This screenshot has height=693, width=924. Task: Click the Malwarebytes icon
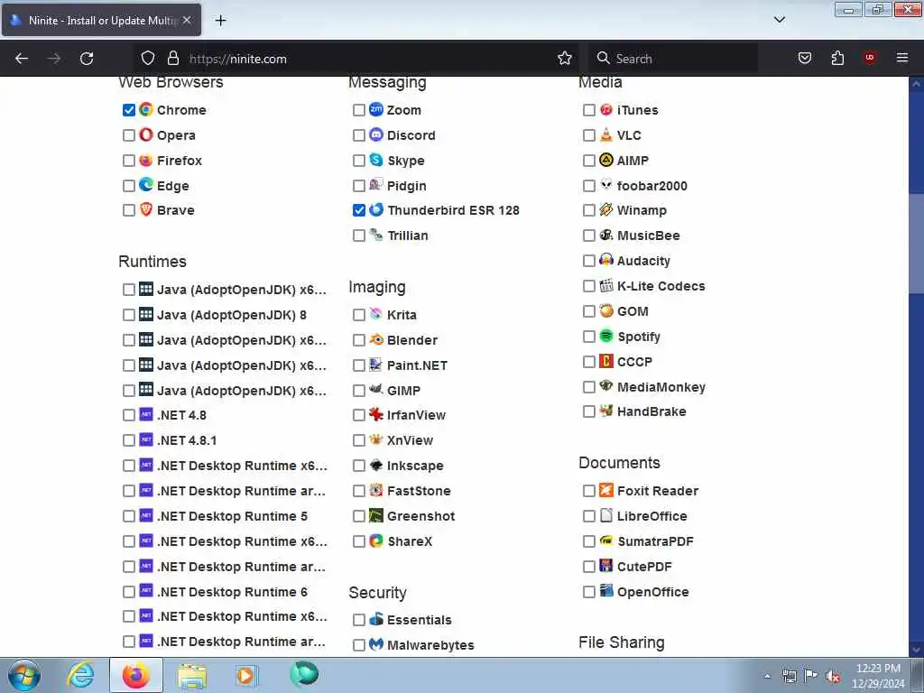pos(376,644)
